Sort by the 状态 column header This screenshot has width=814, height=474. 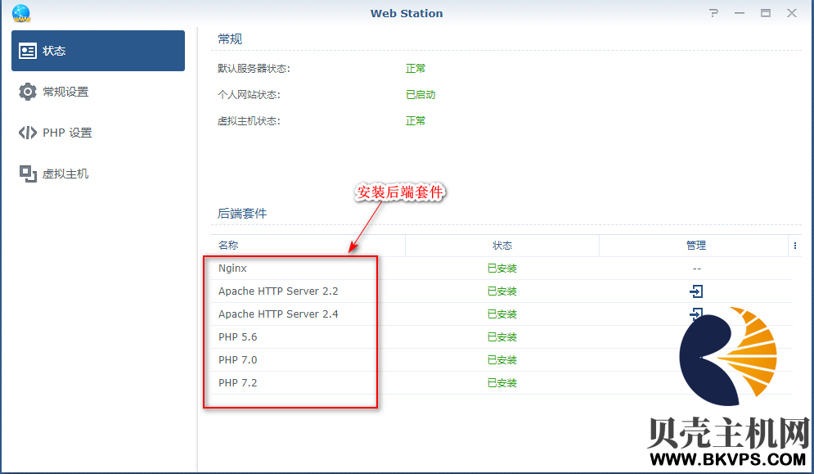coord(502,246)
